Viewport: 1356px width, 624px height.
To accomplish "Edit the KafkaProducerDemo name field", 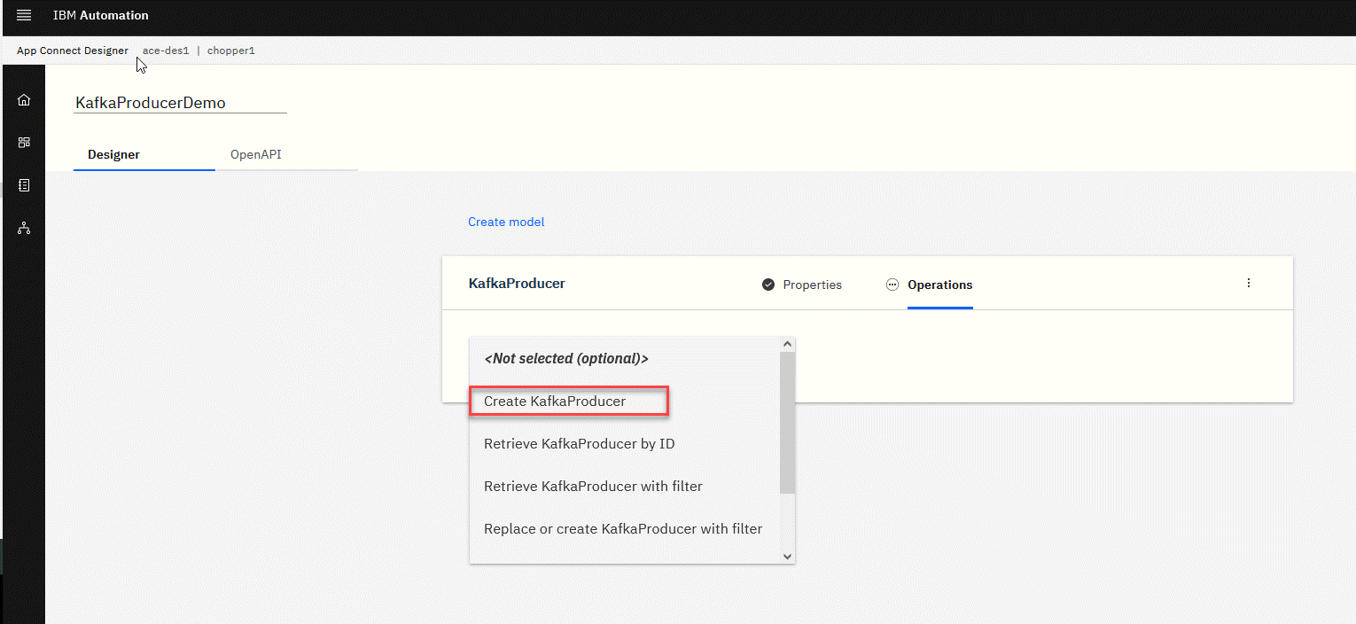I will pyautogui.click(x=180, y=103).
